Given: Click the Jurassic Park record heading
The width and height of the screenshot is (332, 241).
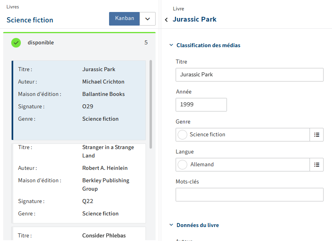Looking at the screenshot, I should tap(194, 20).
